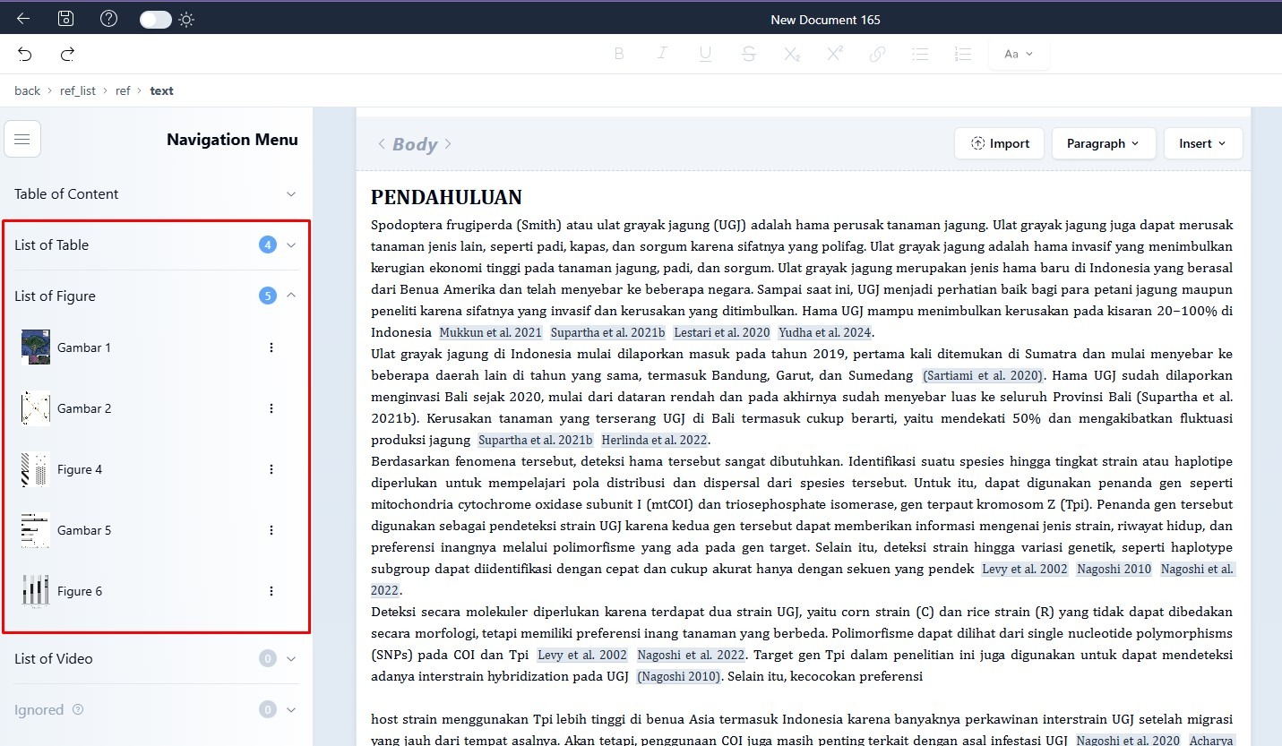This screenshot has height=746, width=1282.
Task: Click the ref_list breadcrumb item
Action: [x=78, y=90]
